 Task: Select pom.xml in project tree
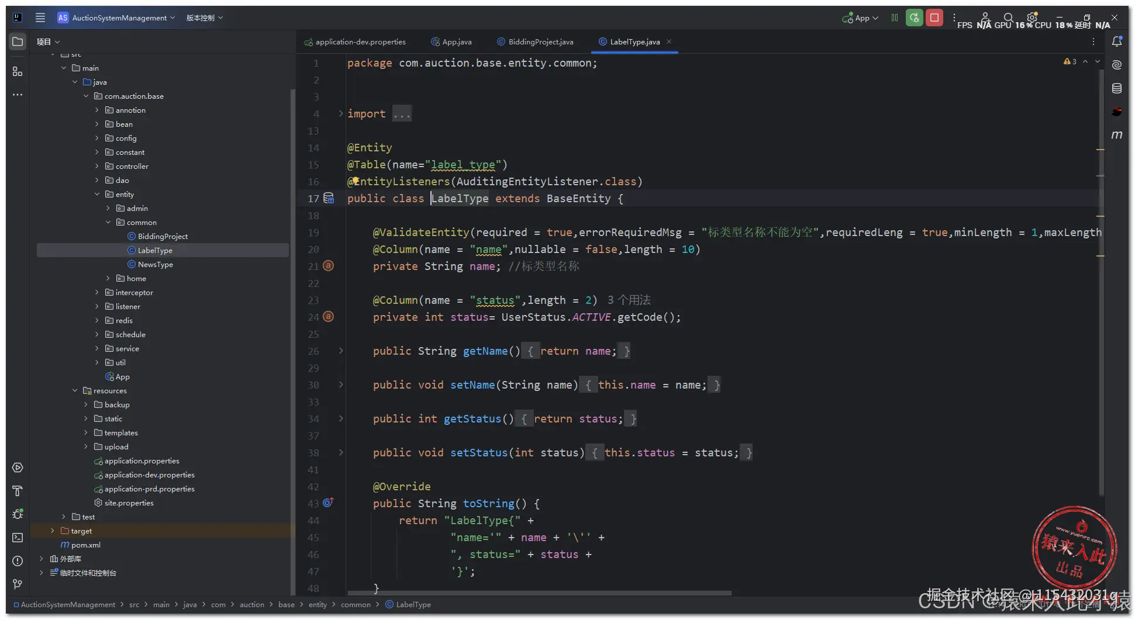(x=85, y=545)
